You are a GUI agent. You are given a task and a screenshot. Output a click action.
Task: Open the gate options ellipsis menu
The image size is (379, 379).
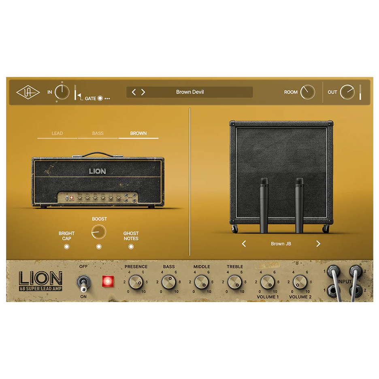(x=107, y=99)
